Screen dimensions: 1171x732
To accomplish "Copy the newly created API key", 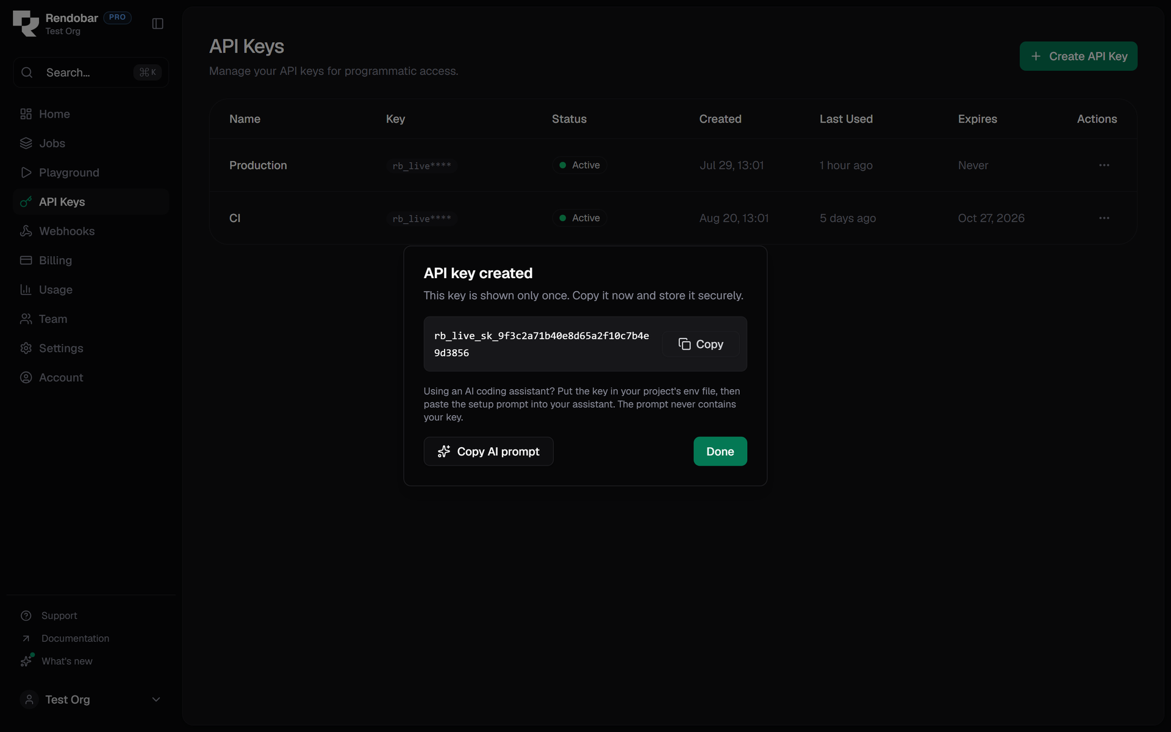I will click(701, 344).
